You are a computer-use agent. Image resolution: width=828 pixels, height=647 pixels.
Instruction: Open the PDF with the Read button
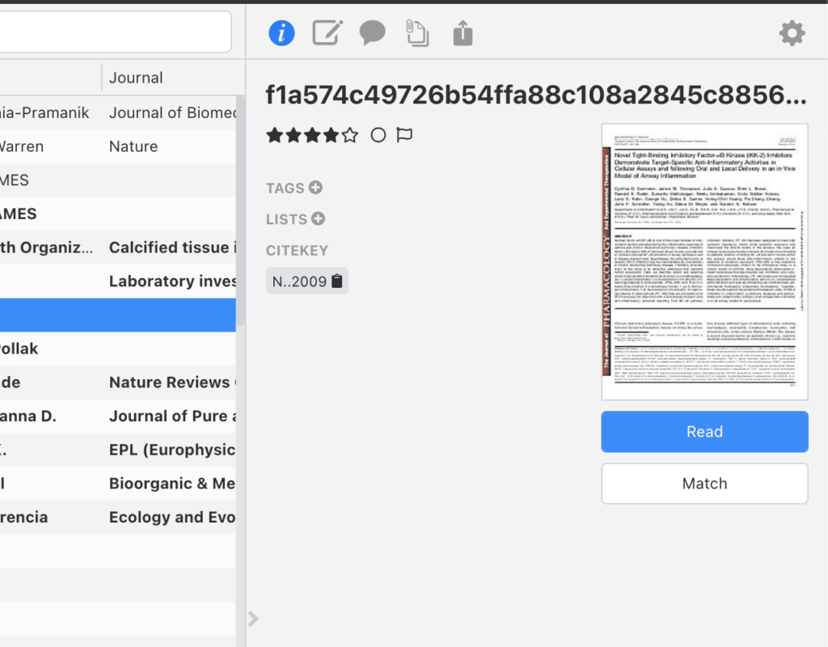coord(703,431)
